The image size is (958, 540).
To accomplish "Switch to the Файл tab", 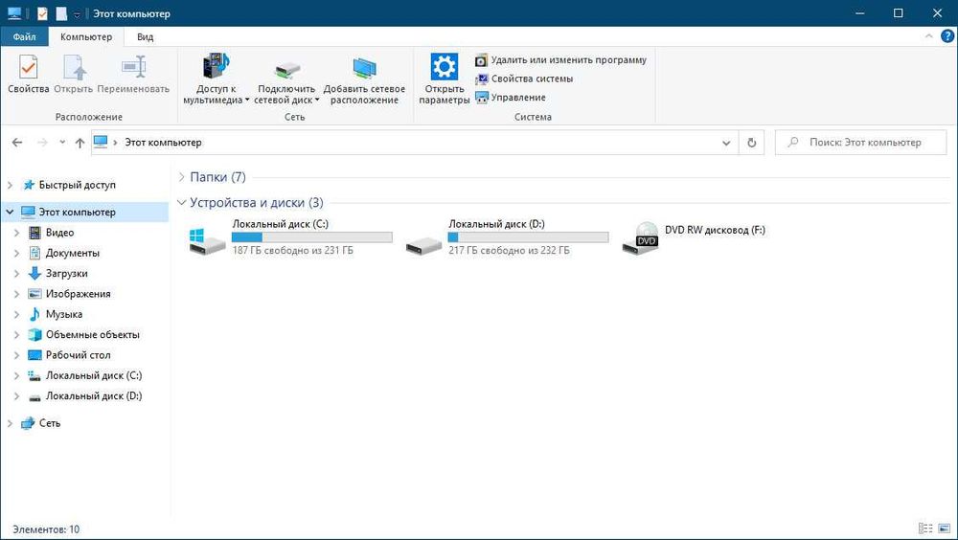I will pyautogui.click(x=25, y=36).
